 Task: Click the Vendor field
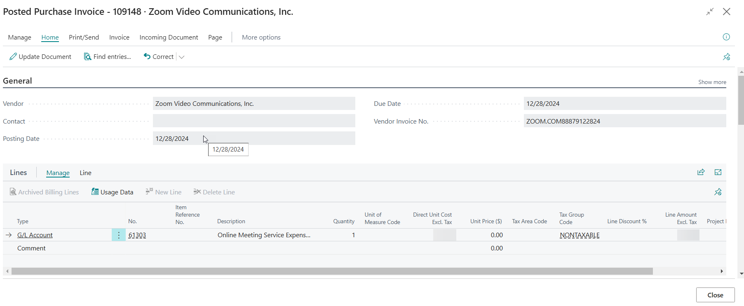[x=254, y=103]
